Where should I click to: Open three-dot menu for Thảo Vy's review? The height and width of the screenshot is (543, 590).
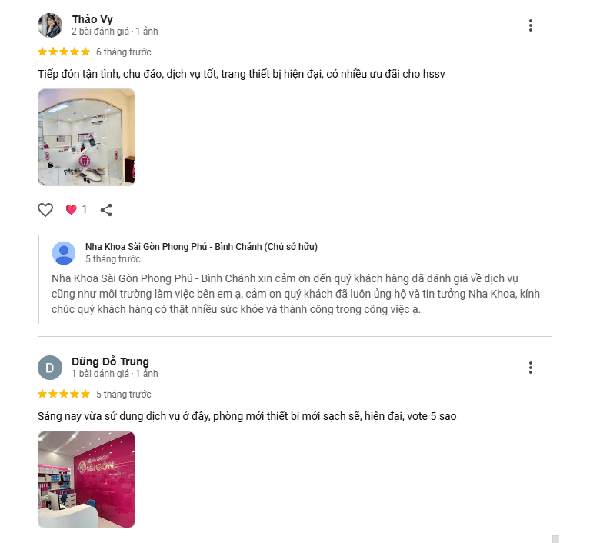point(530,25)
